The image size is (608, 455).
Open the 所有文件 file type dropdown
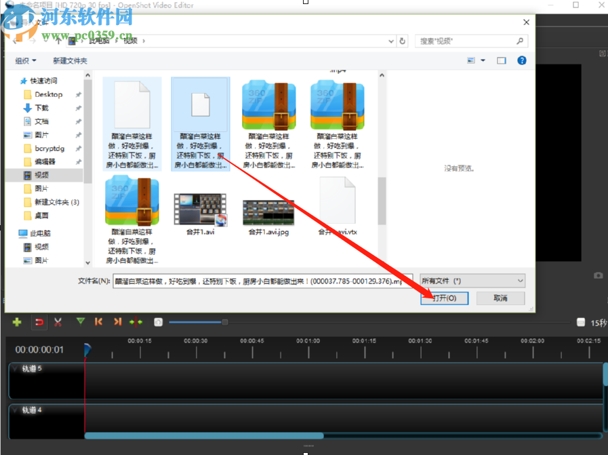(472, 280)
